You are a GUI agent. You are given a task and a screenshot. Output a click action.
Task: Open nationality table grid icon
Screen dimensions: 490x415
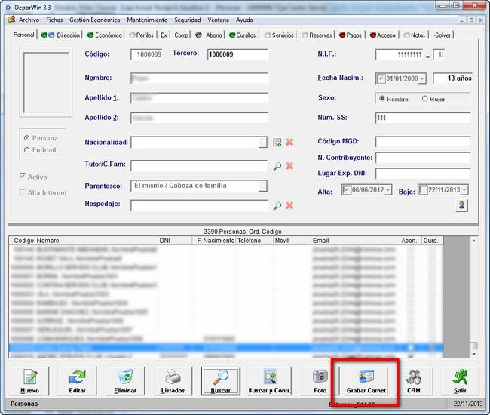click(277, 143)
